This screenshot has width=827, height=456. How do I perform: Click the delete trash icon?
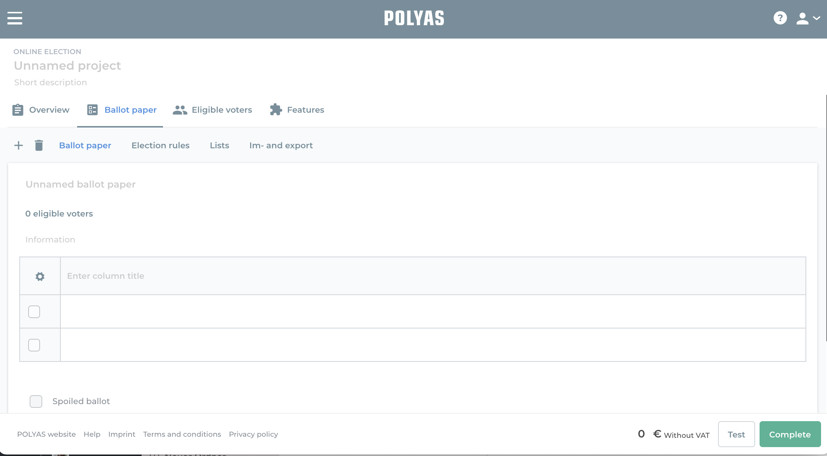point(39,145)
